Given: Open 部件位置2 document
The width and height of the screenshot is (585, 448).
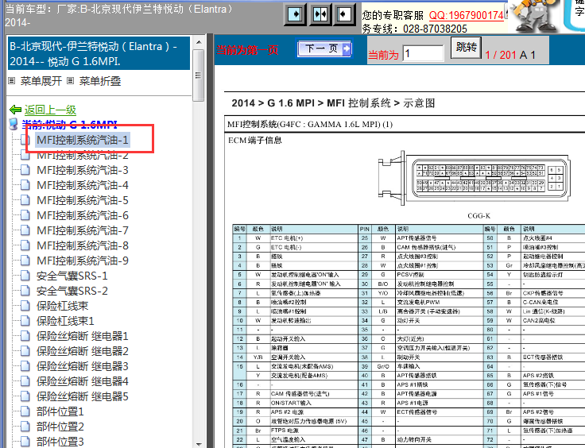Looking at the screenshot, I should [60, 427].
